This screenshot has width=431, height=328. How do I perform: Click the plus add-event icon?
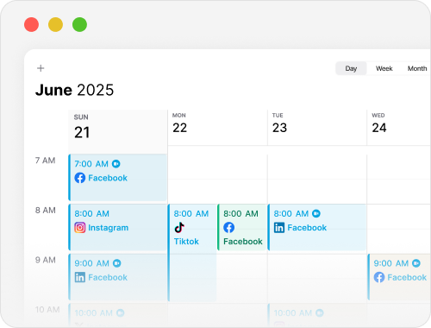[41, 68]
